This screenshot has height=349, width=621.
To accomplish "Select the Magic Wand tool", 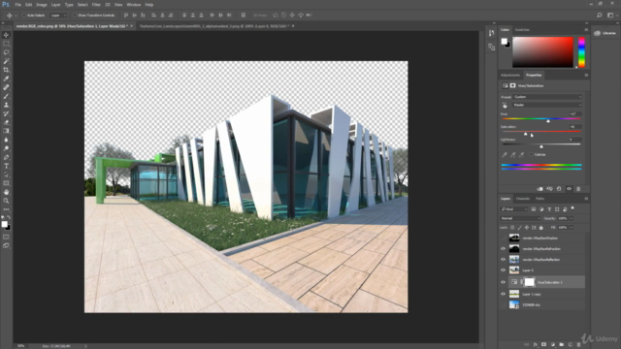I will point(6,61).
